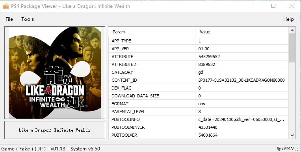Screen dimensions: 301x152
Task: Select the ATTRIBUTE2 param cell
Action: pyautogui.click(x=152, y=64)
